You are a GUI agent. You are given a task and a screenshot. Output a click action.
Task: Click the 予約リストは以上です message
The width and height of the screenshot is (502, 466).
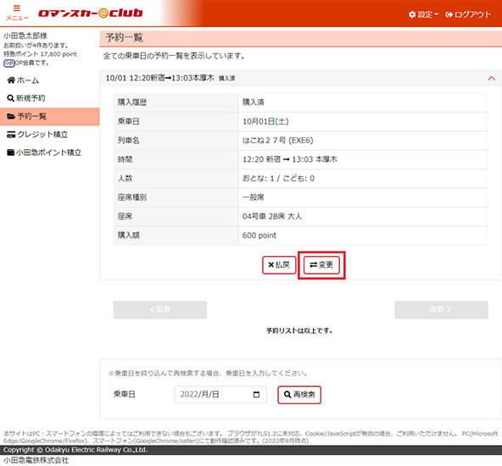tap(299, 330)
